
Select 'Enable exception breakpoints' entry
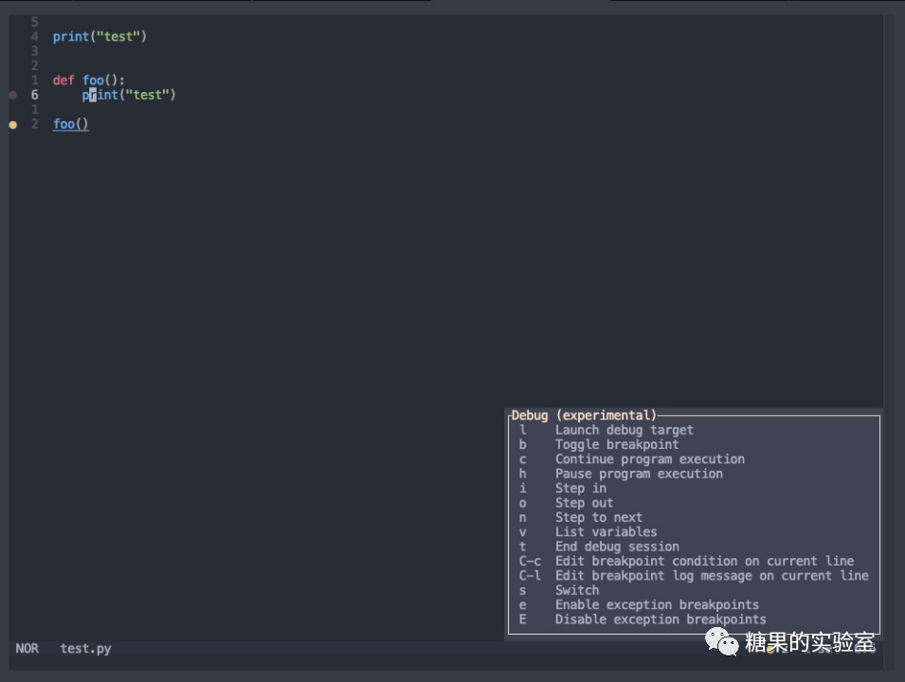pos(695,604)
